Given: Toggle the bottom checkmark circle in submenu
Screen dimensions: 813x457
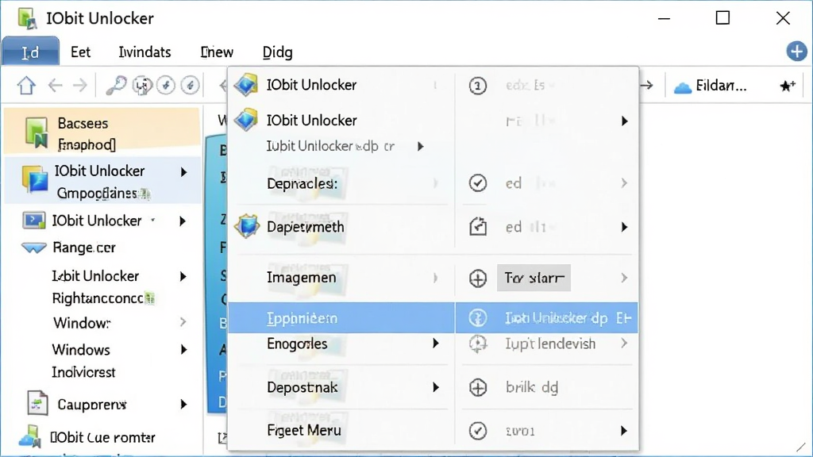Looking at the screenshot, I should pyautogui.click(x=477, y=431).
